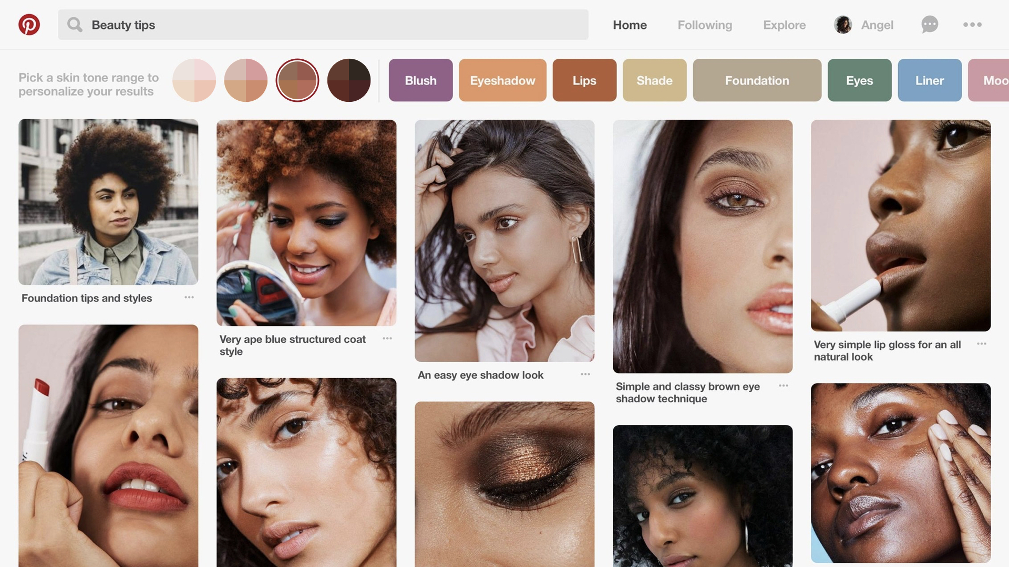The height and width of the screenshot is (567, 1009).
Task: Select the lightest skin tone range swatch
Action: pyautogui.click(x=194, y=80)
